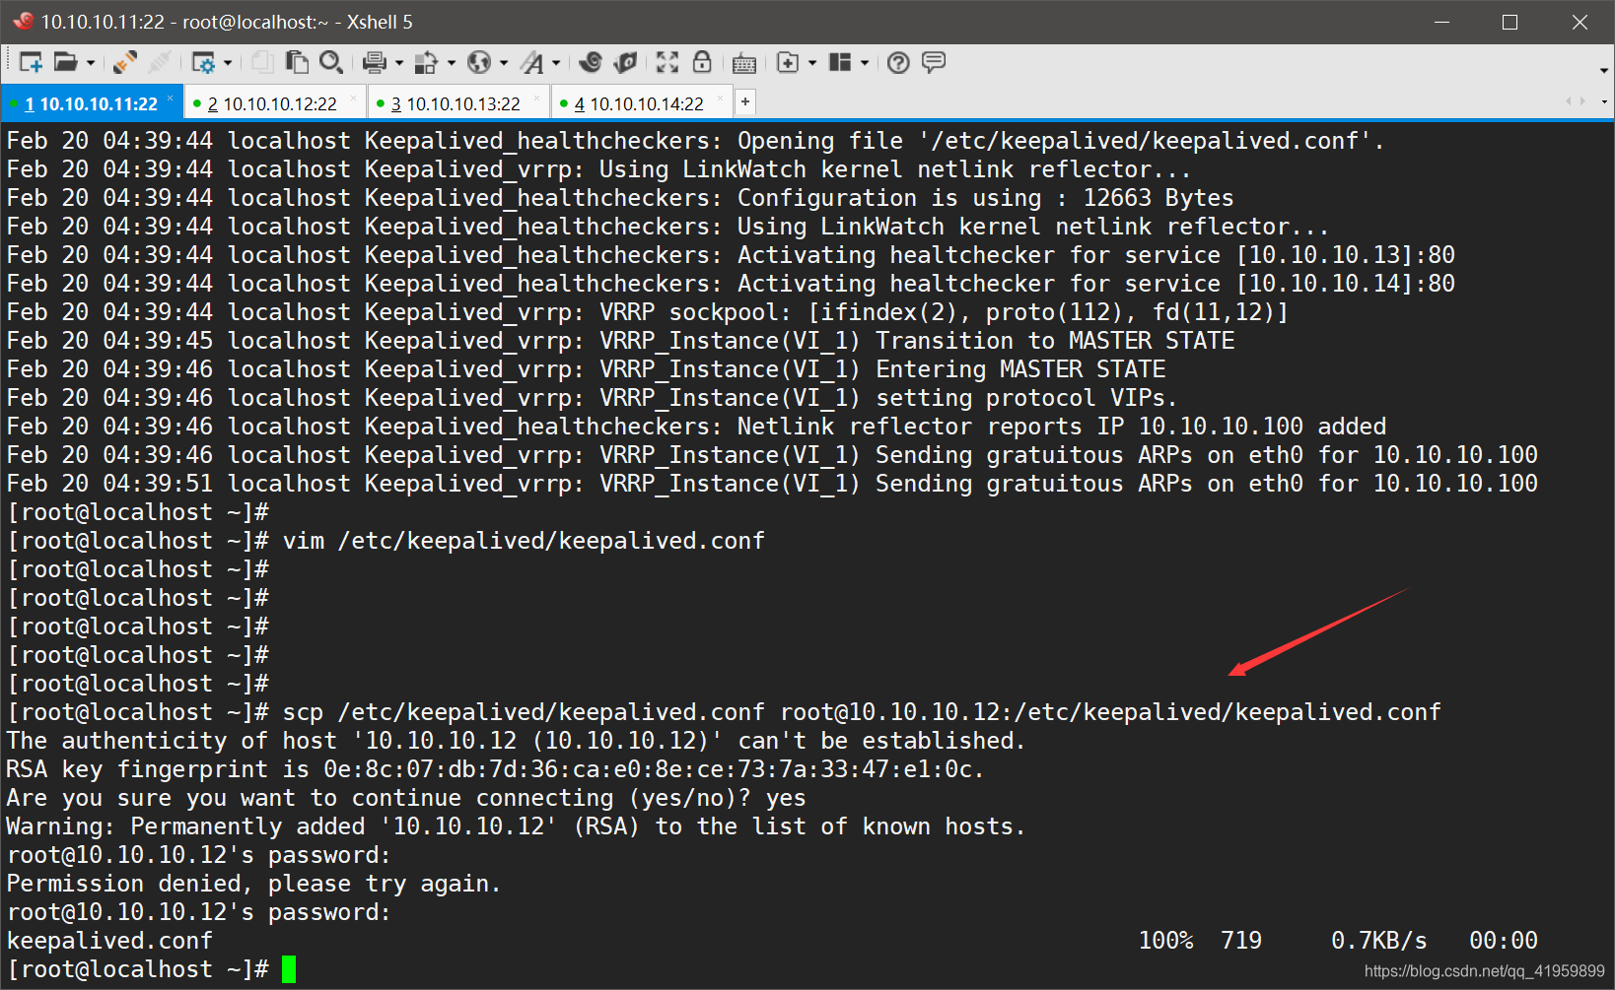
Task: Click the Open session folder icon
Action: [65, 63]
